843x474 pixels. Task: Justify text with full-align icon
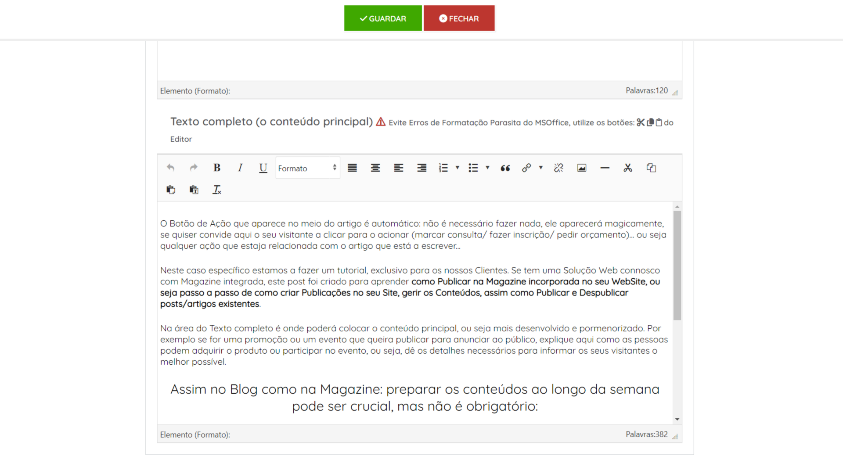pos(352,168)
